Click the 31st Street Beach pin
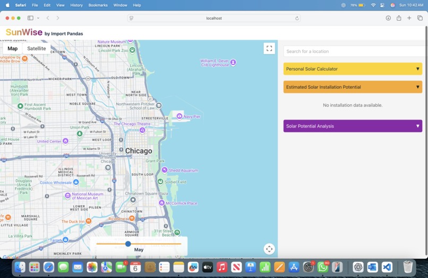 point(177,232)
